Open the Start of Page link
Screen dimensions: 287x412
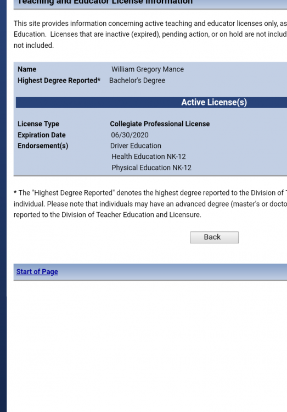(37, 272)
